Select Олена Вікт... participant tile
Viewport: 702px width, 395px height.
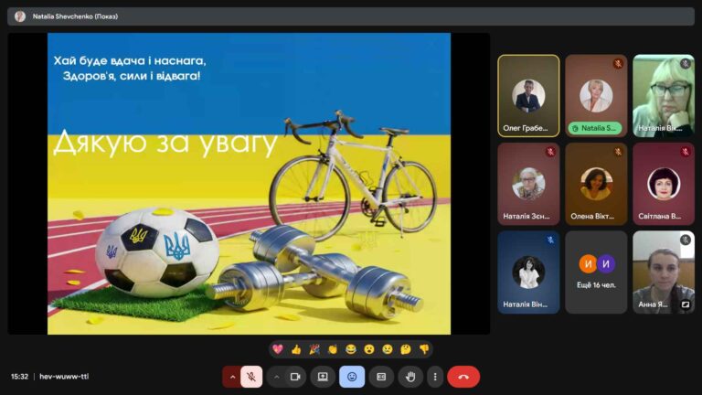596,184
